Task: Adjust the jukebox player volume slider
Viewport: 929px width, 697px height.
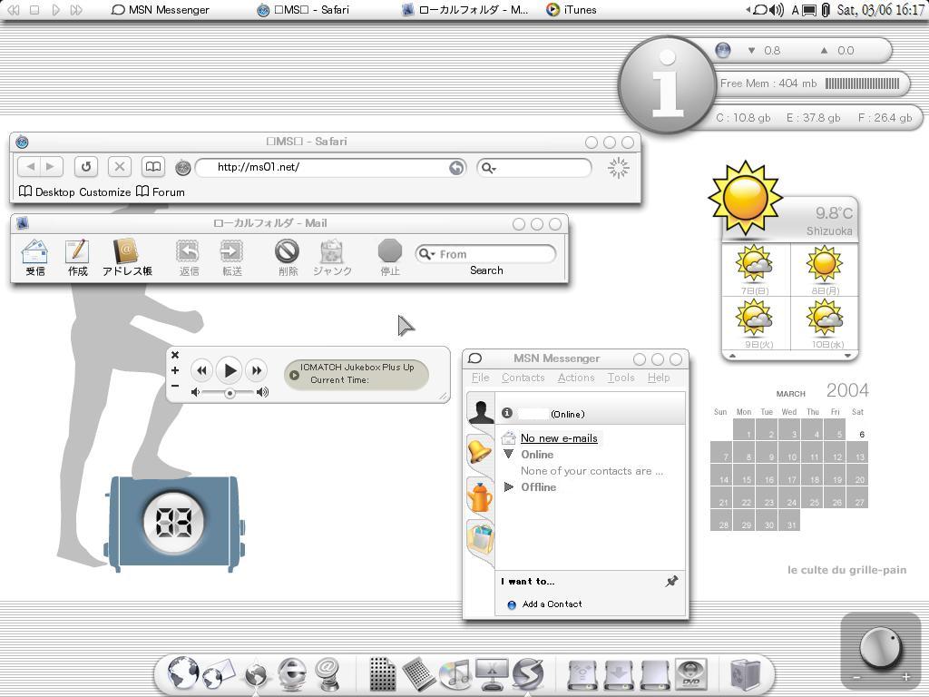Action: point(230,392)
